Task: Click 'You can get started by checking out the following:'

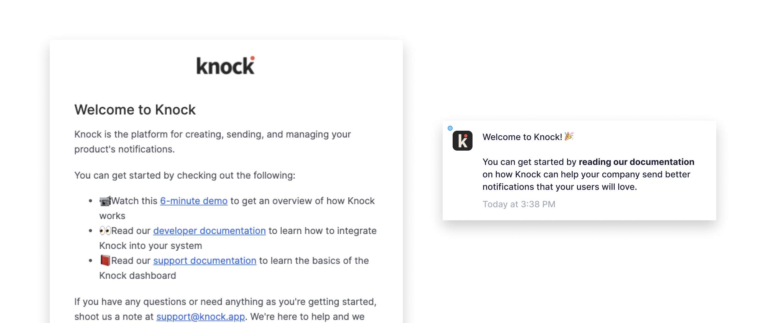Action: (x=185, y=176)
